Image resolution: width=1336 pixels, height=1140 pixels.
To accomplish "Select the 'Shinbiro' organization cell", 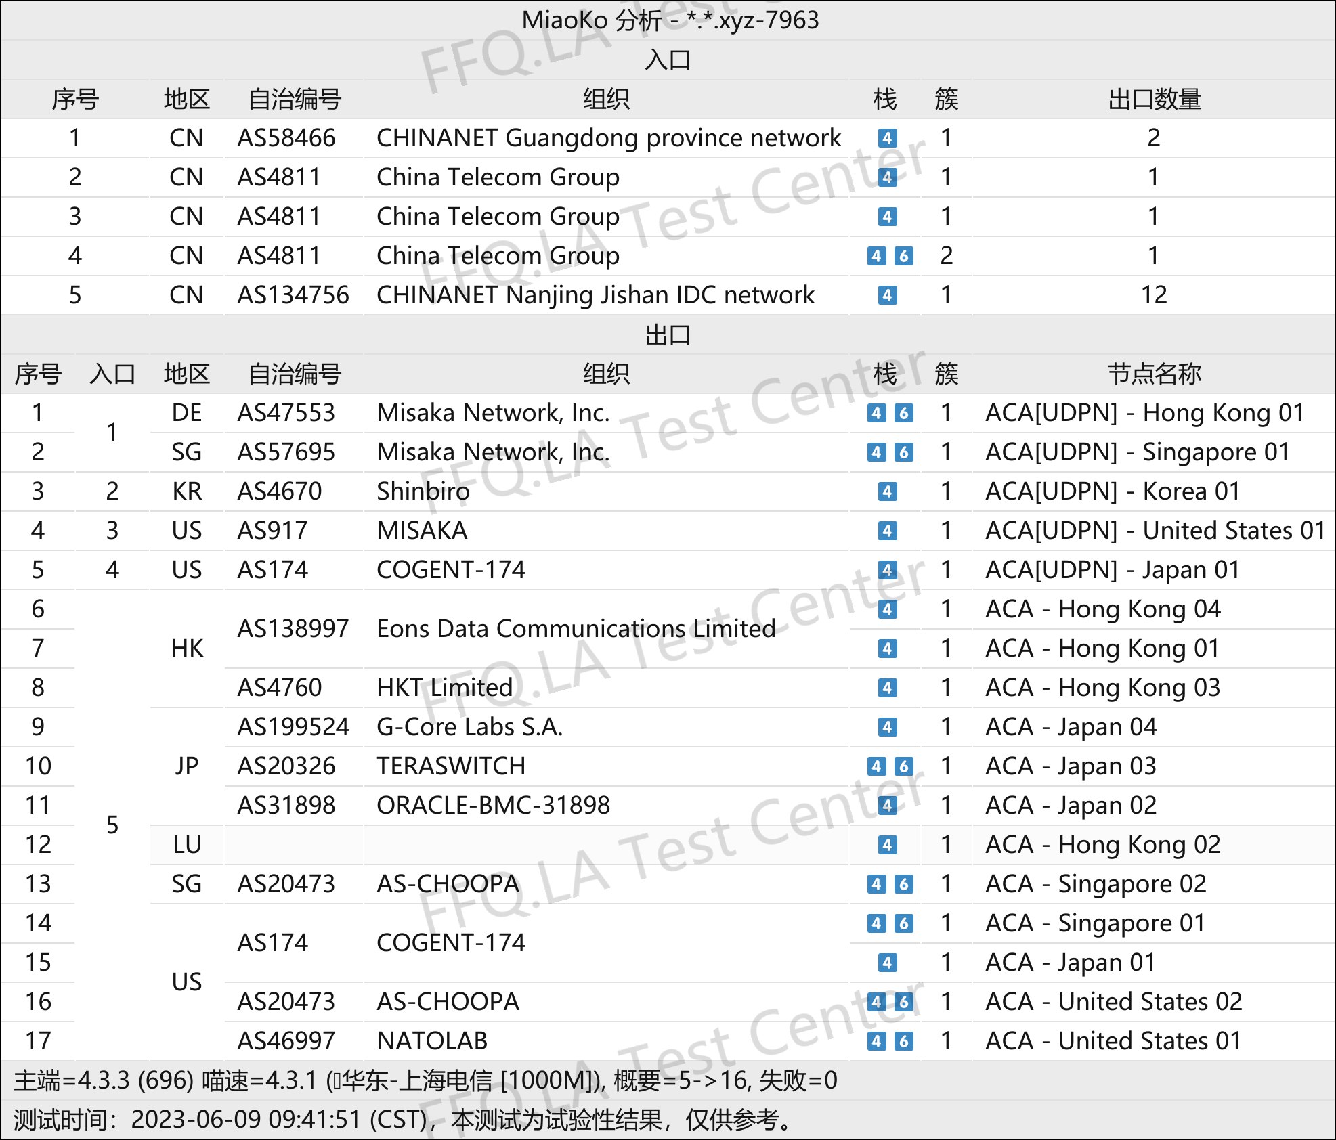I will pyautogui.click(x=423, y=491).
